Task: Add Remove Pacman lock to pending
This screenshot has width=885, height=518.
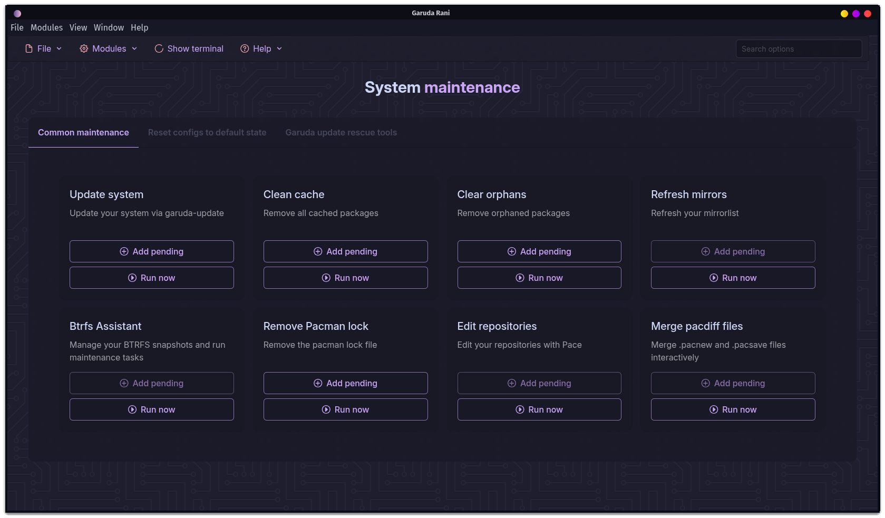Action: [x=345, y=383]
